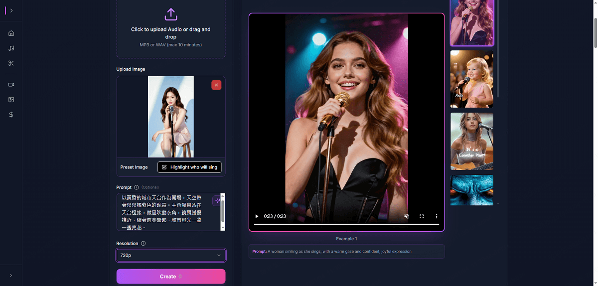Select the scissors cut tool icon
This screenshot has height=286, width=598.
[11, 63]
